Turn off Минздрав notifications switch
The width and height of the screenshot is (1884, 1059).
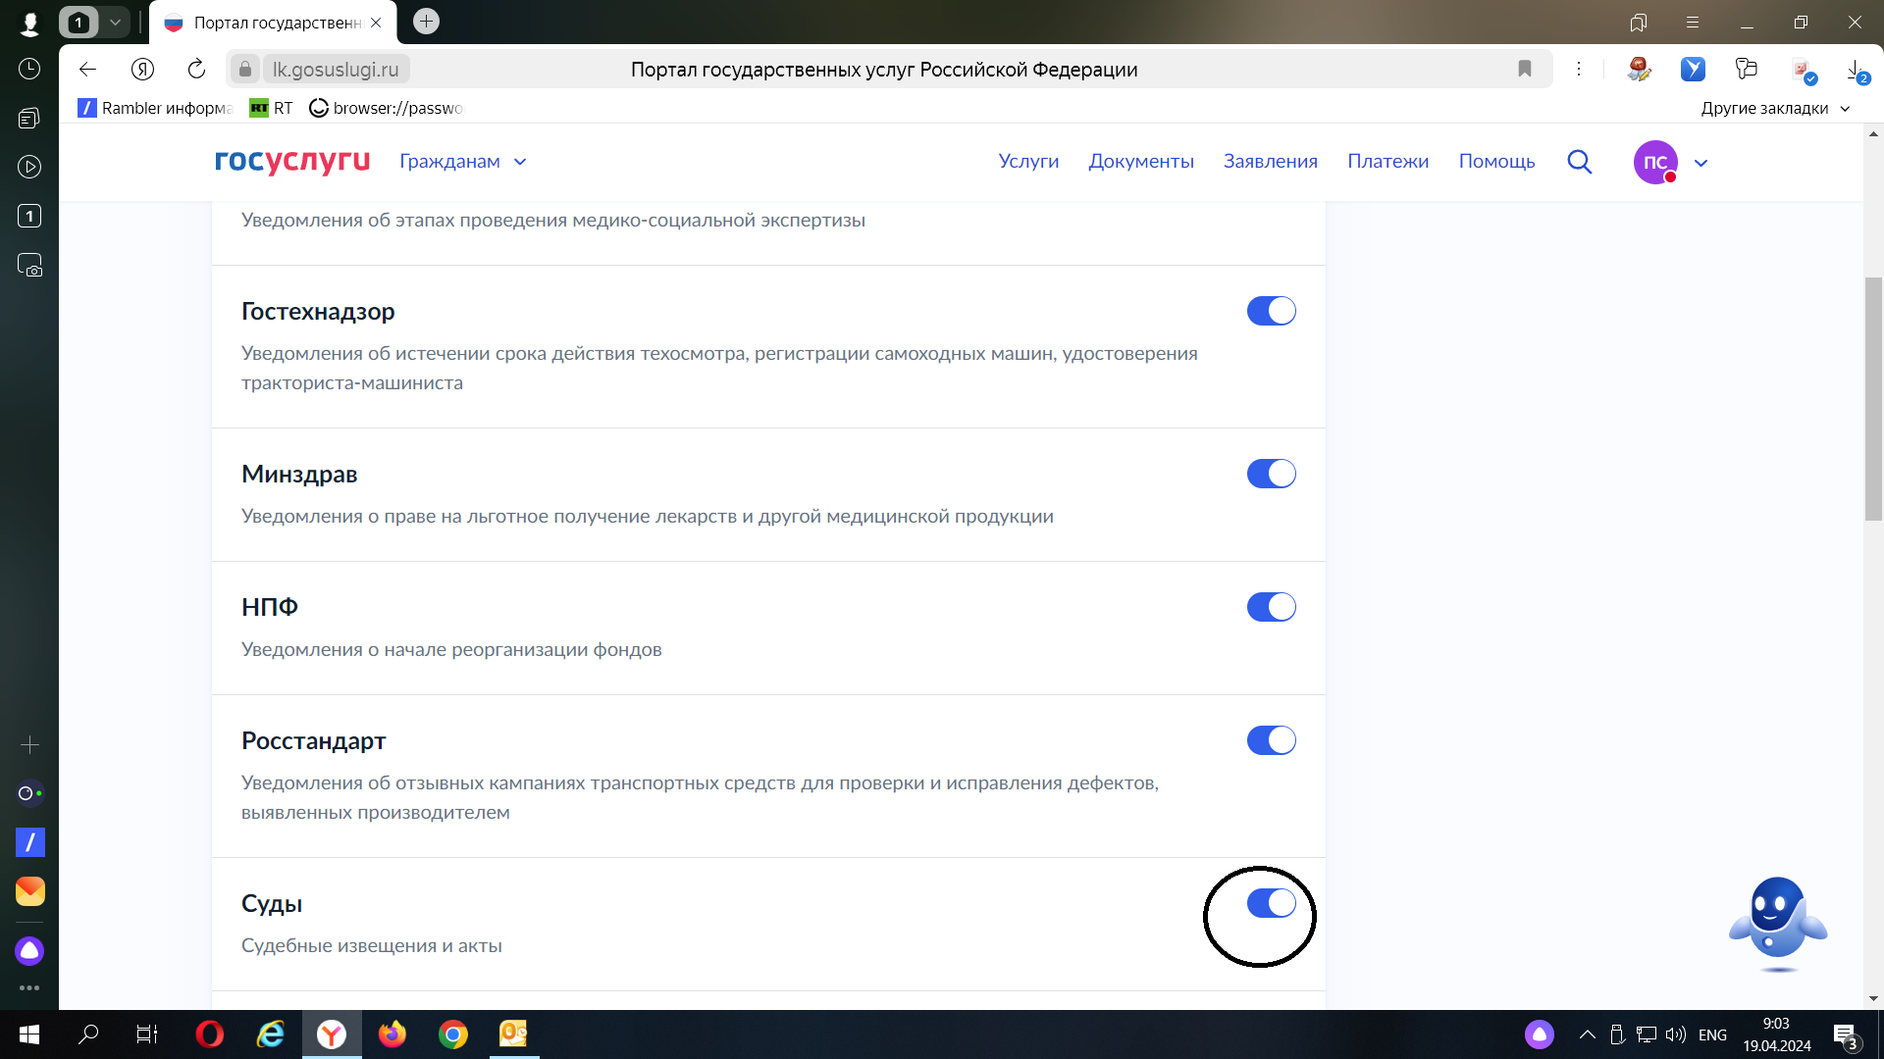pyautogui.click(x=1271, y=474)
